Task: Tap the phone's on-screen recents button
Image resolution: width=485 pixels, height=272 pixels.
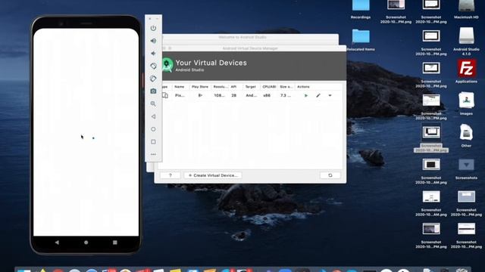Action: click(114, 243)
